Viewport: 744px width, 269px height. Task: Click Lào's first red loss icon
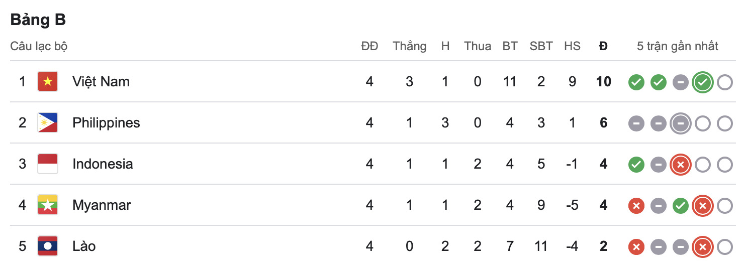coord(636,246)
